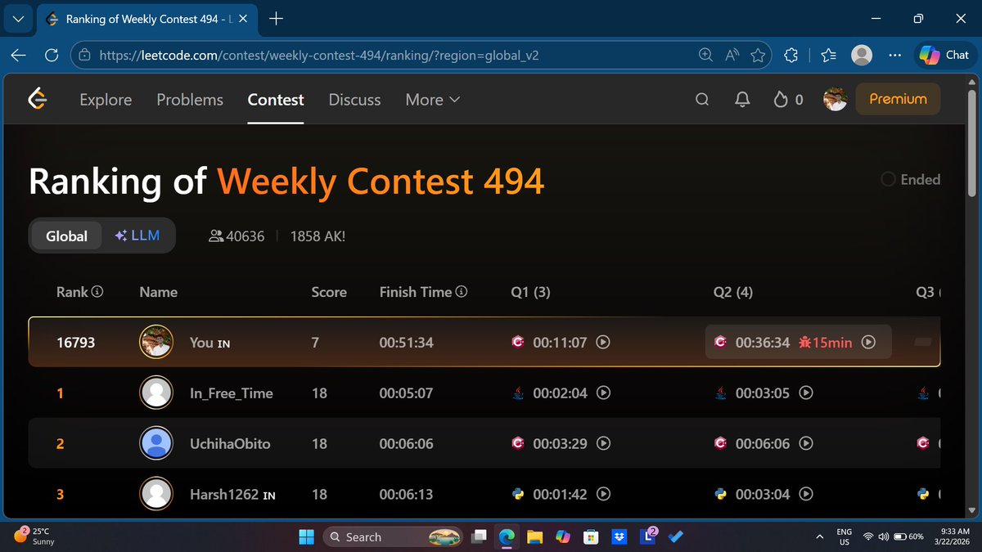Click the Premium button

[x=898, y=99]
